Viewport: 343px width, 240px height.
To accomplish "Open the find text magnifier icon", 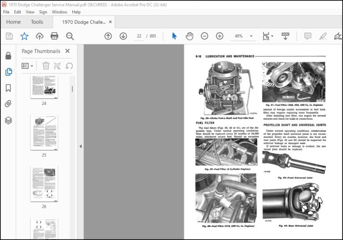I will click(70, 36).
